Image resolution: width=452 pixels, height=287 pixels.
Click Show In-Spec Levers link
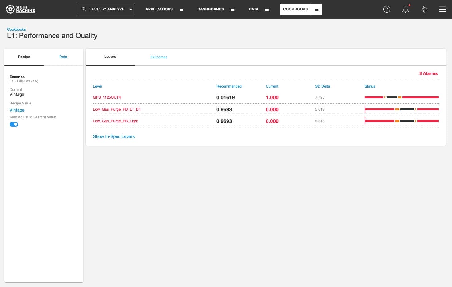(114, 136)
